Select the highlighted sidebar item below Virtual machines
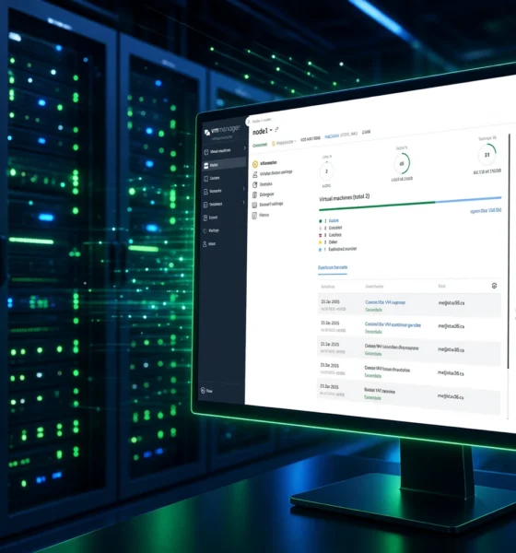This screenshot has width=516, height=553. click(x=224, y=164)
